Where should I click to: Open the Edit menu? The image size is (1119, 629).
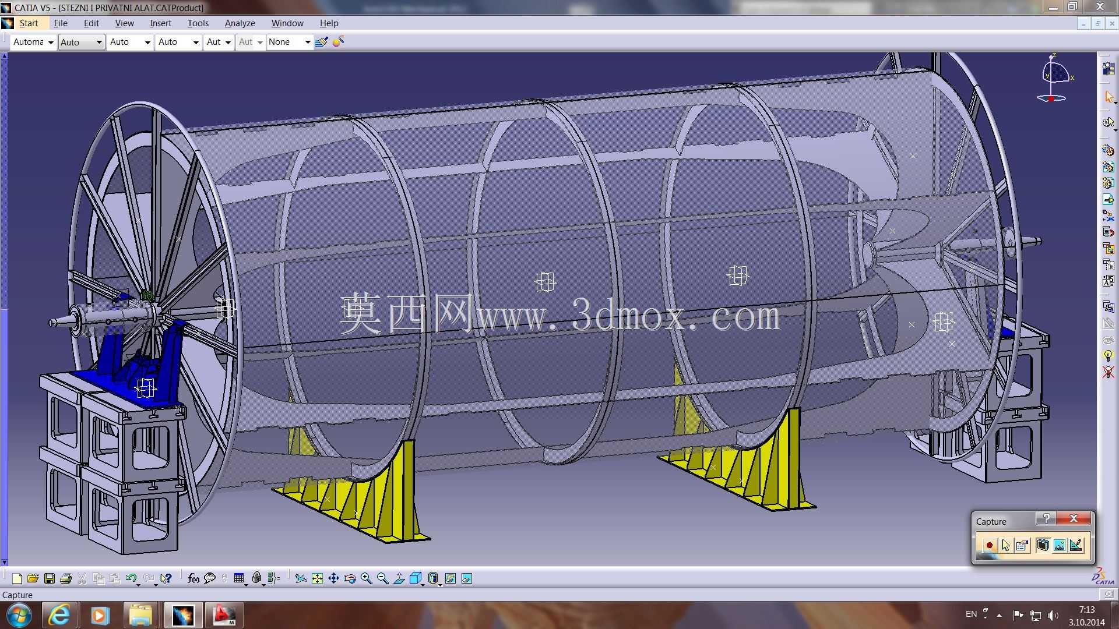pyautogui.click(x=92, y=23)
